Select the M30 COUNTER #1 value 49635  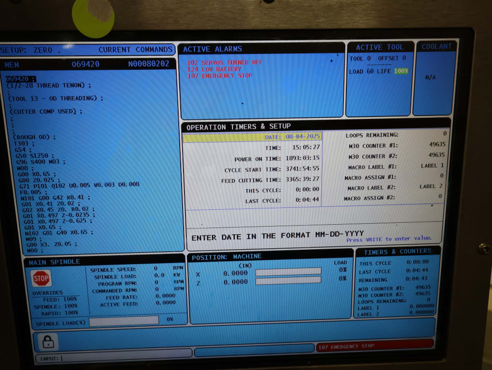(x=437, y=144)
